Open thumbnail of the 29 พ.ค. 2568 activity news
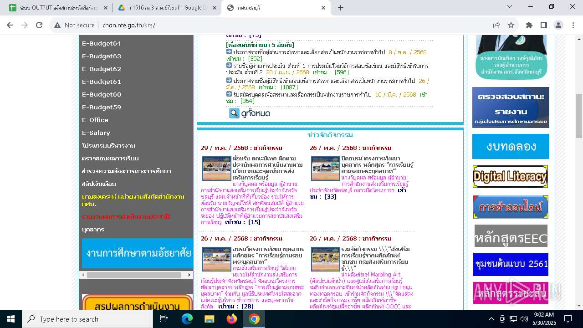Image resolution: width=583 pixels, height=328 pixels. pyautogui.click(x=216, y=169)
